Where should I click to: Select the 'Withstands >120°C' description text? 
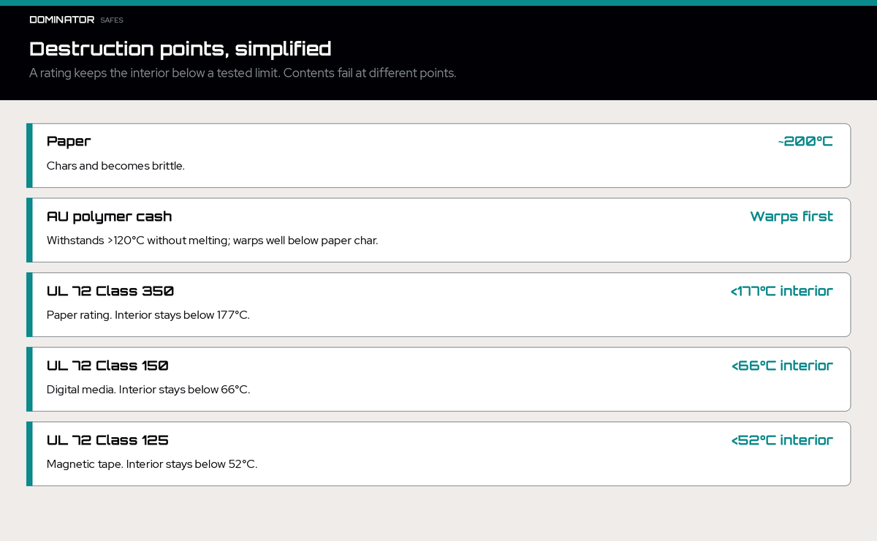[213, 241]
